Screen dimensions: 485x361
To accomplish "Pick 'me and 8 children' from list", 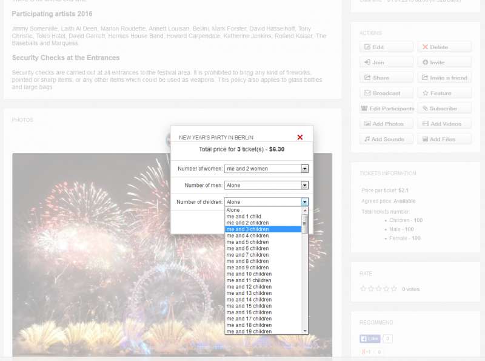I will coord(263,261).
